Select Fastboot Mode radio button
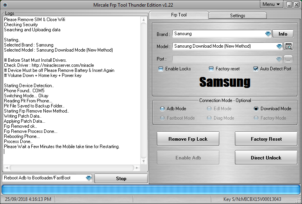This screenshot has height=204, width=302. [162, 118]
